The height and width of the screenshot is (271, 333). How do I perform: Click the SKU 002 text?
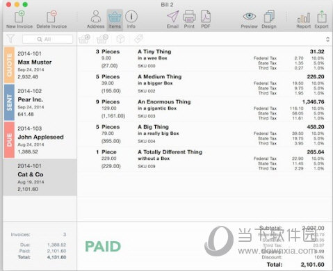147,91
